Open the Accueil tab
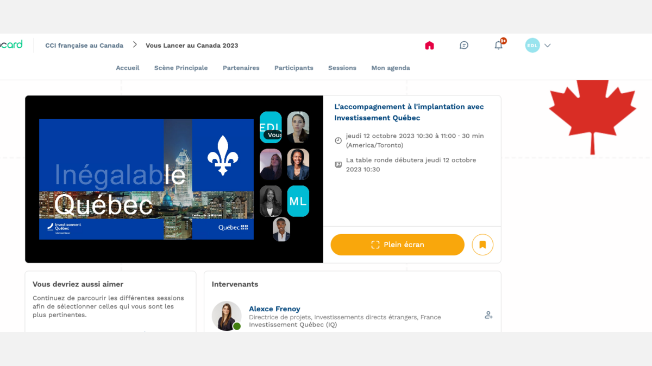 (x=128, y=68)
